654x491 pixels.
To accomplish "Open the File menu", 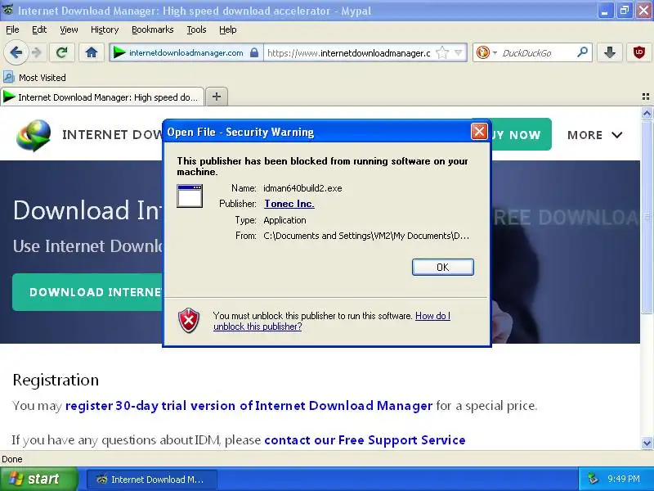I will [x=12, y=29].
